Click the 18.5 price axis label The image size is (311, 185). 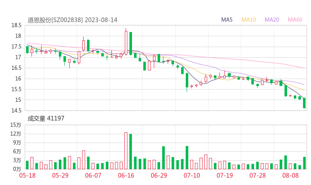click(16, 25)
